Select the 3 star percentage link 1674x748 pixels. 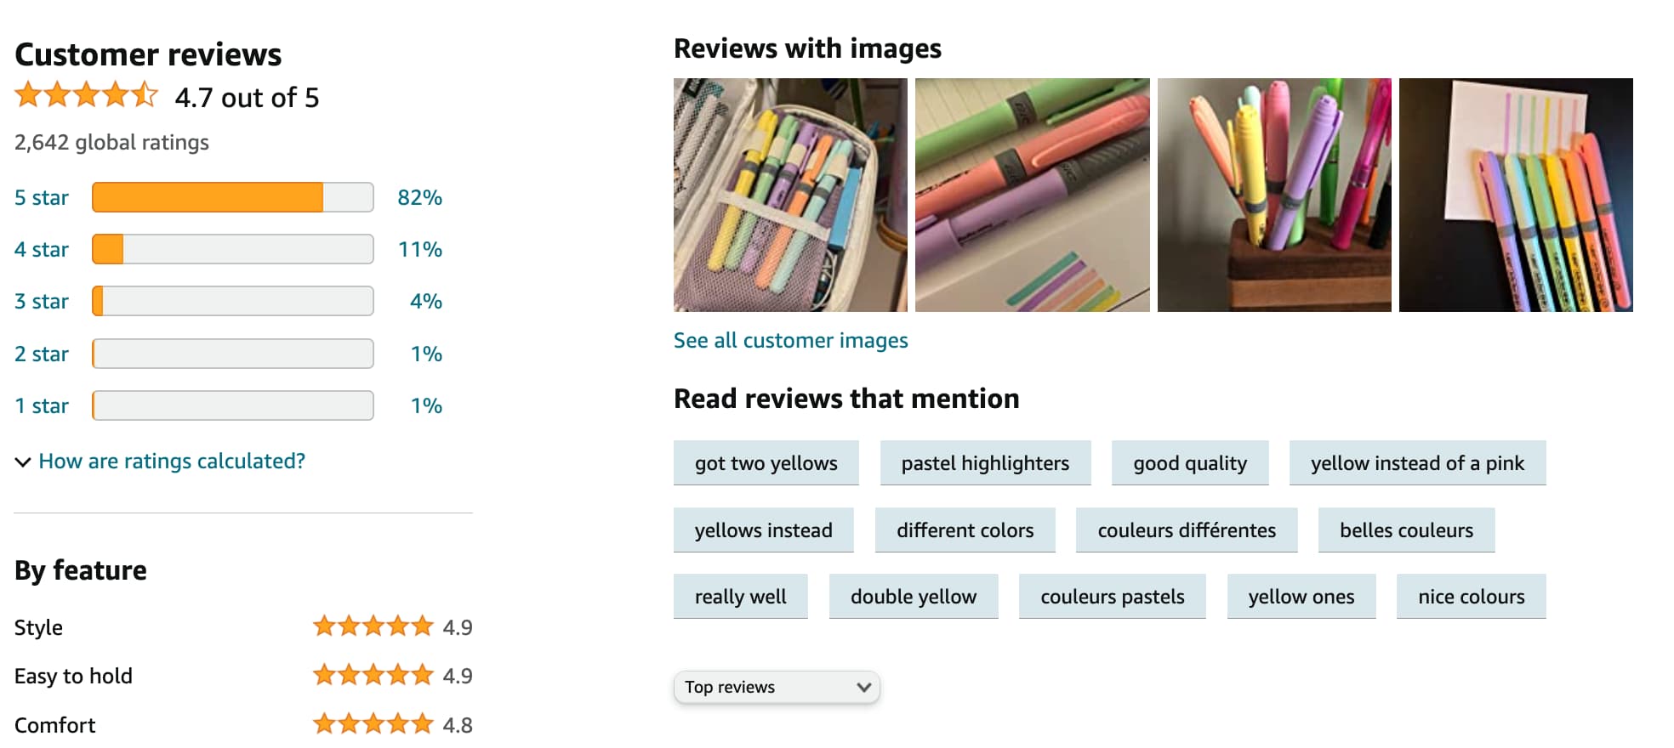coord(426,301)
